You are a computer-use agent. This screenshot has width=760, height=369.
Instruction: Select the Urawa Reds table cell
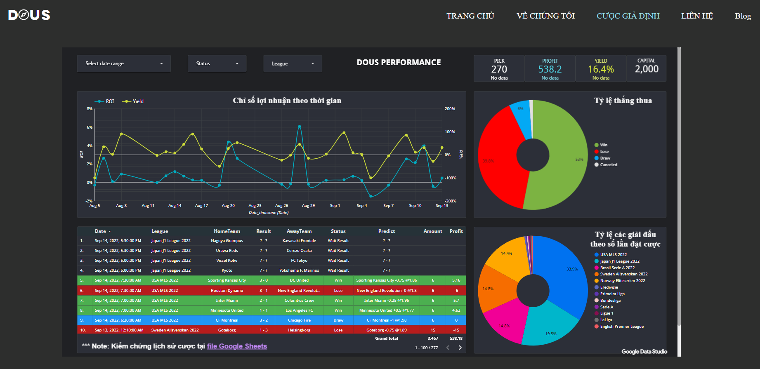(227, 251)
